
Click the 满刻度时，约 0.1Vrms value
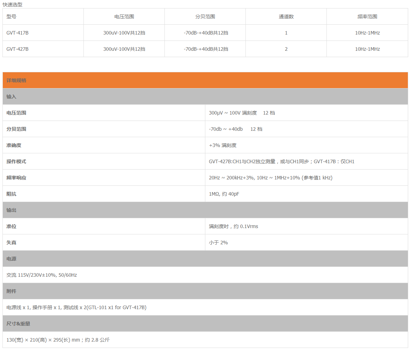coord(233,226)
